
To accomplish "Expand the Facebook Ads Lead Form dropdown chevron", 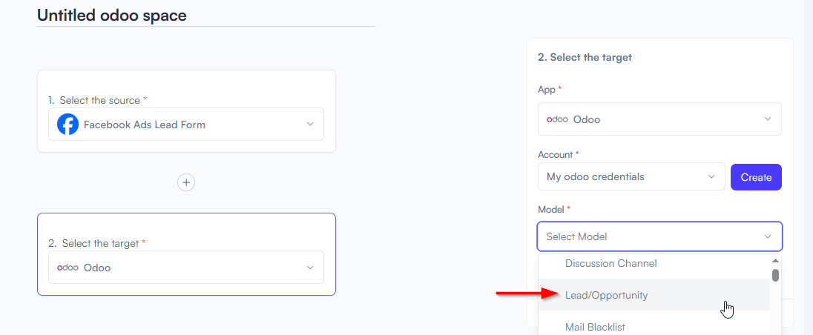I will coord(310,125).
